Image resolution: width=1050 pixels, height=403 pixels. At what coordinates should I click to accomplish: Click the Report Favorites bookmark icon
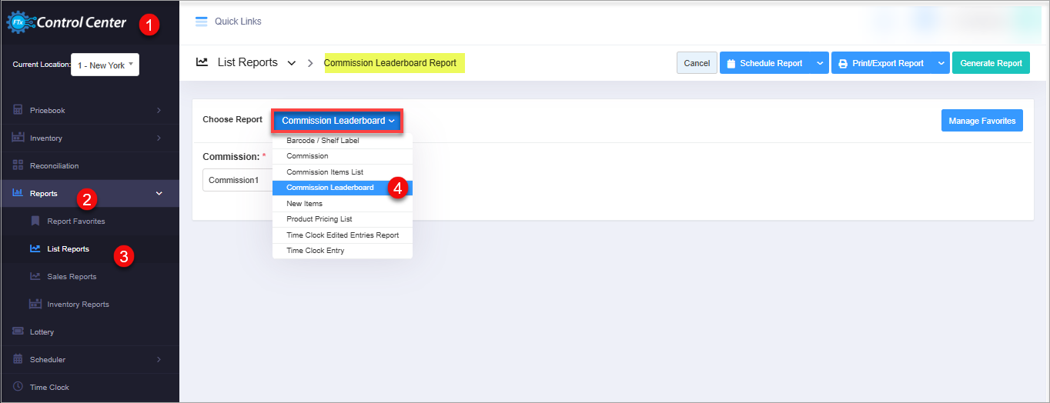click(x=35, y=221)
